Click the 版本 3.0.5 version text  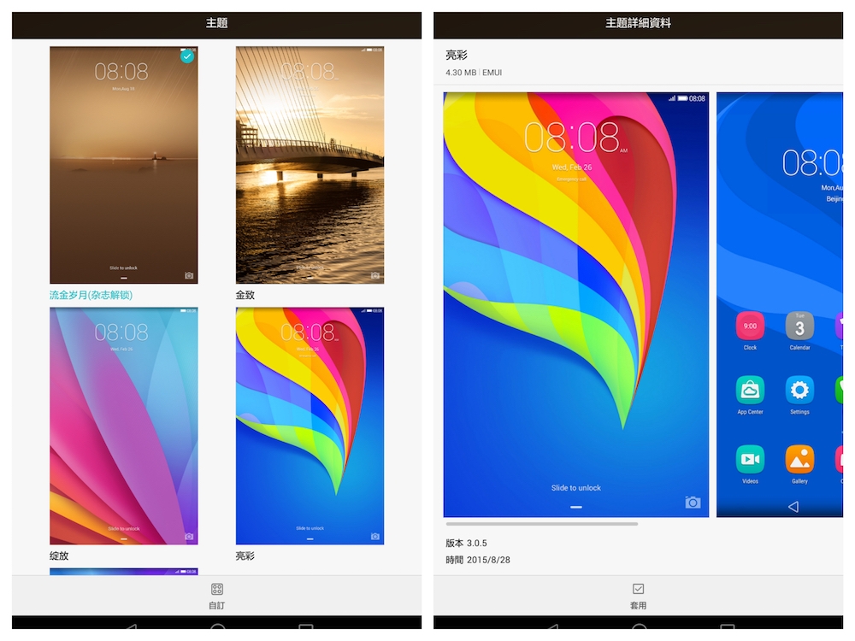click(x=466, y=543)
